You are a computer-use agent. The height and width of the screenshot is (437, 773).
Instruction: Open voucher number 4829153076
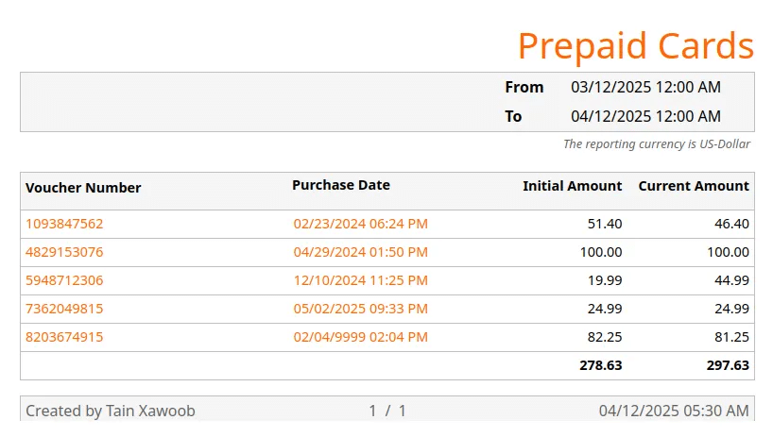64,252
